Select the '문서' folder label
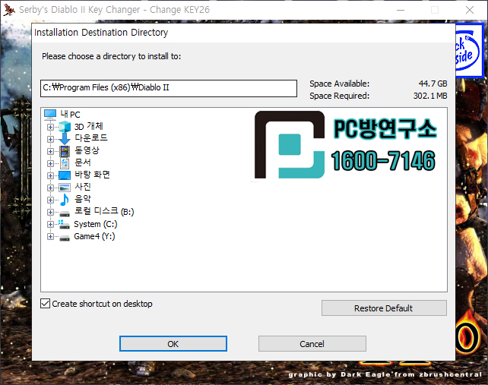Viewport: 488px width, 385px height. [83, 163]
